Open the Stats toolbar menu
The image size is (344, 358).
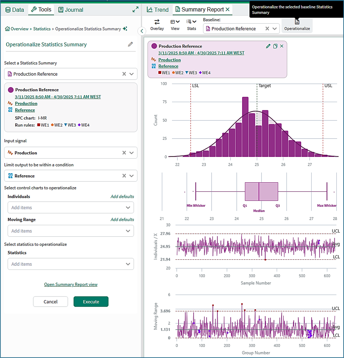191,25
